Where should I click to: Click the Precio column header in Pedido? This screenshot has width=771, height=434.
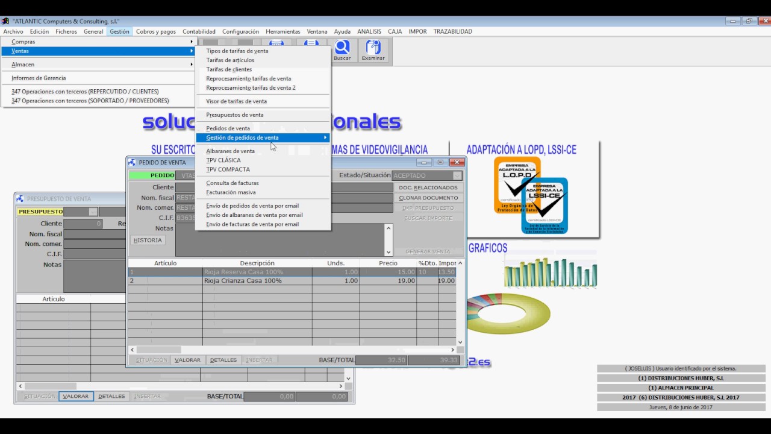[x=388, y=263]
